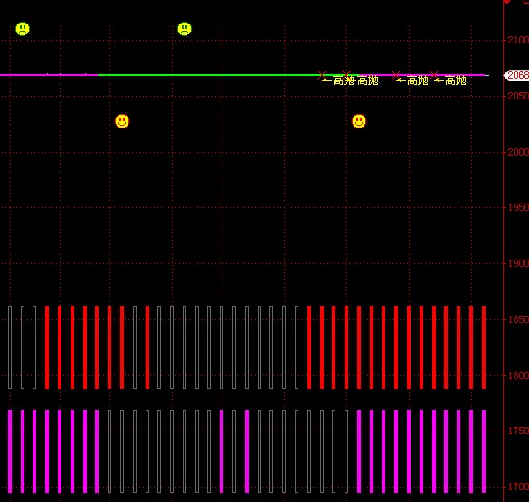Click the 1850 price axis label
Viewport: 529px width, 502px height.
[x=518, y=319]
